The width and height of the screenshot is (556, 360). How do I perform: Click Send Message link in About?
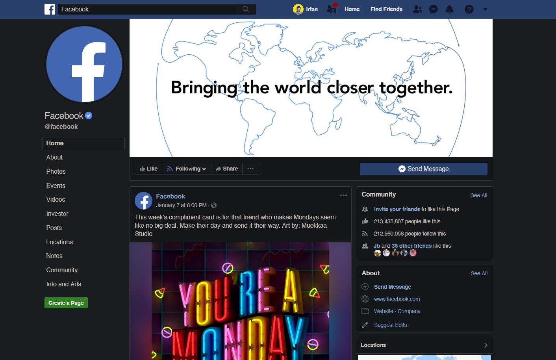393,287
